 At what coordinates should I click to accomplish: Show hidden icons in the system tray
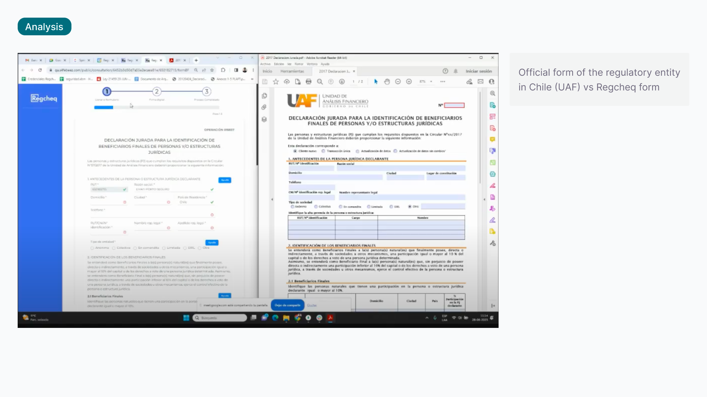coord(427,318)
